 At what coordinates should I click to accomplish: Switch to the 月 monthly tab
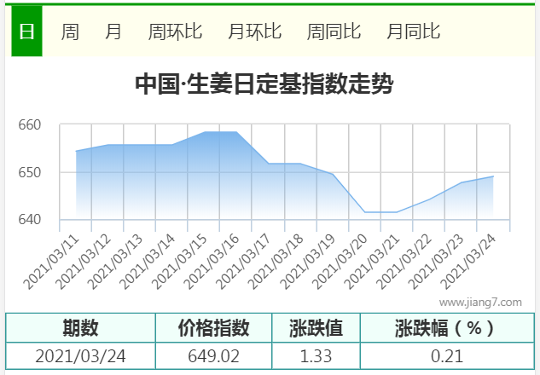pyautogui.click(x=113, y=32)
